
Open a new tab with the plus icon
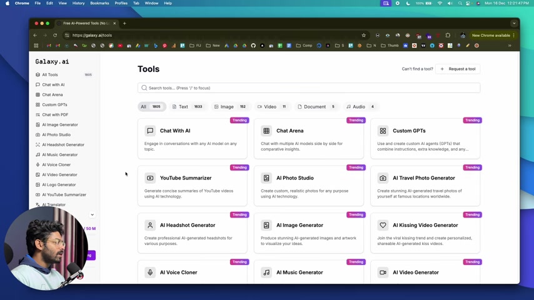124,24
